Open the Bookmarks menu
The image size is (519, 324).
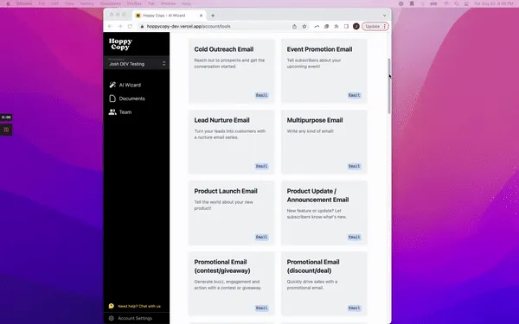(111, 3)
